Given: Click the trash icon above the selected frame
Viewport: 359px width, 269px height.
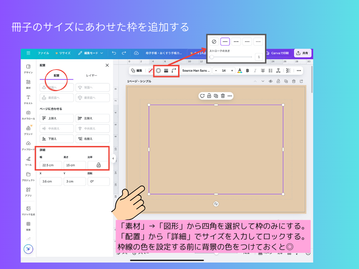Looking at the screenshot, I should pyautogui.click(x=222, y=96).
